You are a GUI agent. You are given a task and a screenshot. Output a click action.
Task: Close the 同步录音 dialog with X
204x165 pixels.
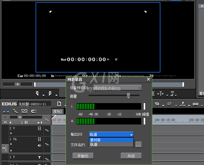click(x=148, y=79)
